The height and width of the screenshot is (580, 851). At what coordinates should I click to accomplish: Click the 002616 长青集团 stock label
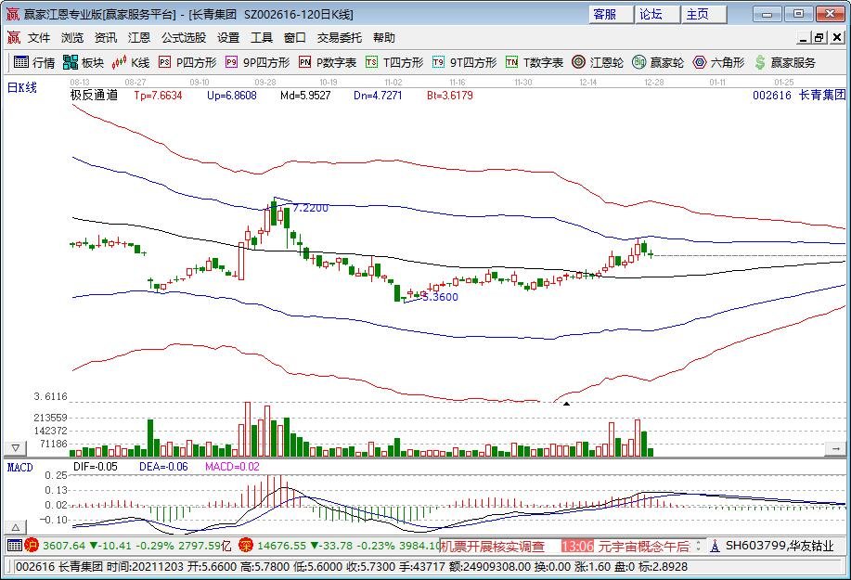(x=799, y=95)
